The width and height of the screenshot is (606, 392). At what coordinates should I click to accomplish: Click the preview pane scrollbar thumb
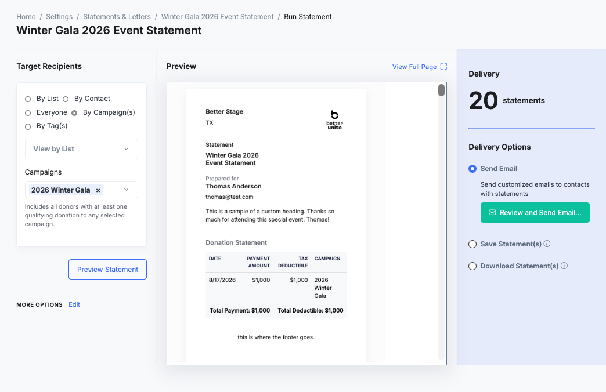(x=441, y=90)
